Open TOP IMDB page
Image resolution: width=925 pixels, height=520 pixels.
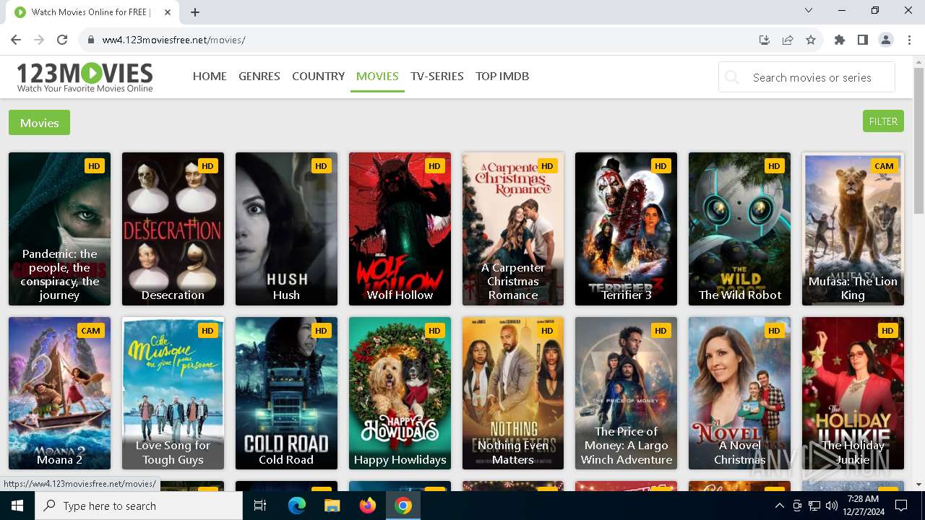pyautogui.click(x=502, y=76)
